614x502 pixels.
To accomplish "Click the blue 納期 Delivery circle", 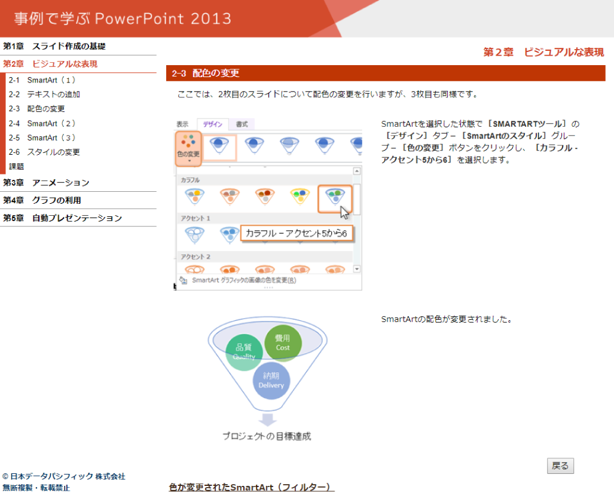I will click(x=271, y=381).
